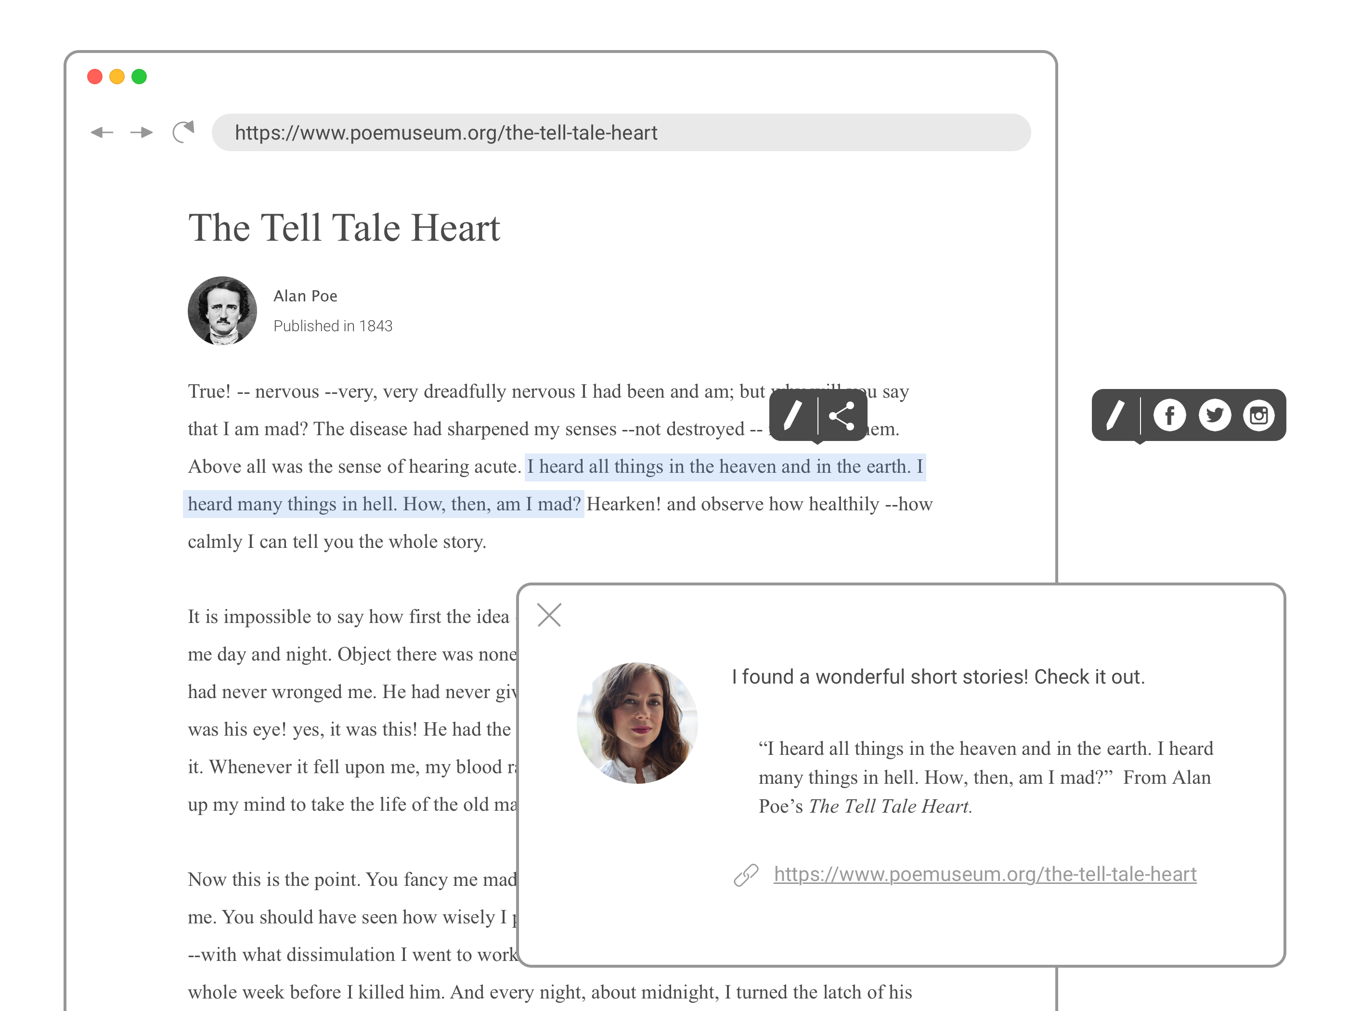Screen dimensions: 1348x1011
Task: Click the browser back arrow
Action: coord(102,132)
